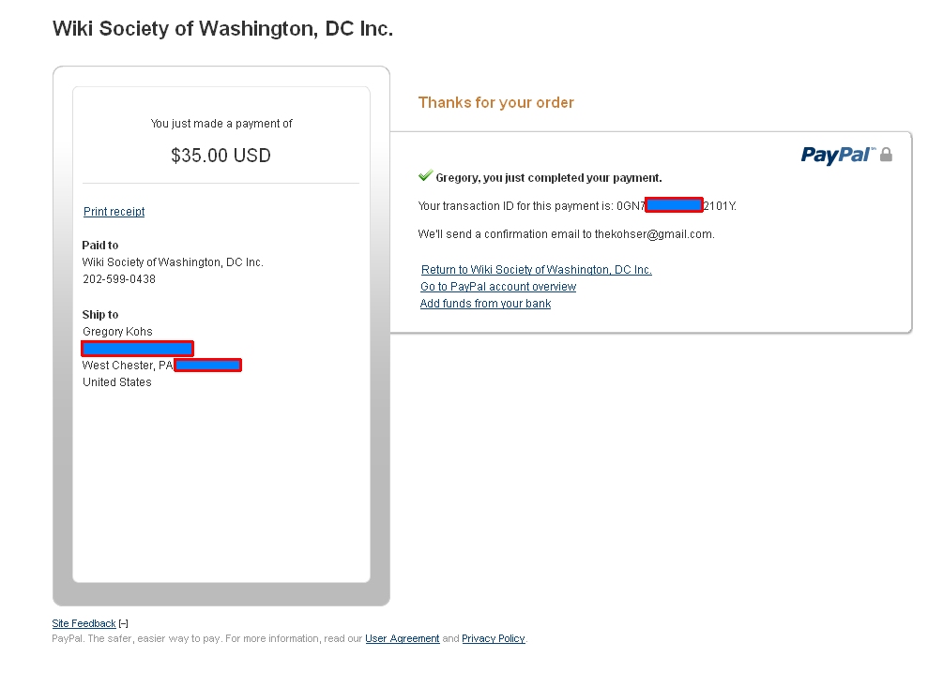Click the transaction ID line
This screenshot has height=687, width=928.
point(515,205)
